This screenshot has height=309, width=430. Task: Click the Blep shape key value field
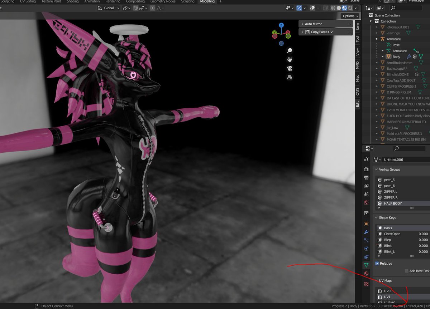pos(423,240)
